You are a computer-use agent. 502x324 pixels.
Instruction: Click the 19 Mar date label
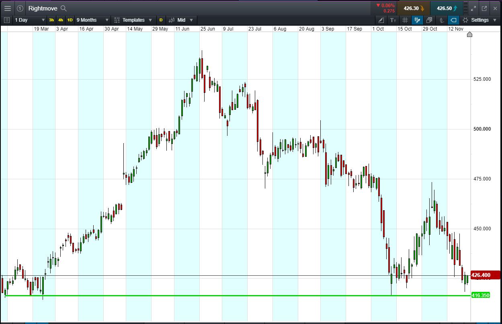point(41,29)
